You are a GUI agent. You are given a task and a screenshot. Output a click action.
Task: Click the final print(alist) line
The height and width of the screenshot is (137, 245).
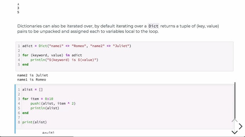pos(34,122)
